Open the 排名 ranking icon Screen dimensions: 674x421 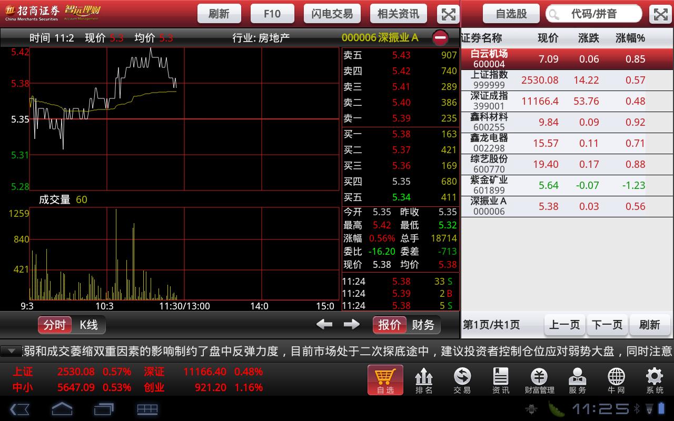point(424,380)
